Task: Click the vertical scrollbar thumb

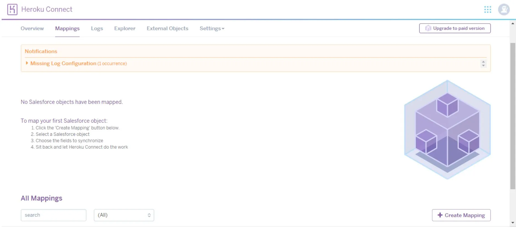Action: (x=513, y=115)
